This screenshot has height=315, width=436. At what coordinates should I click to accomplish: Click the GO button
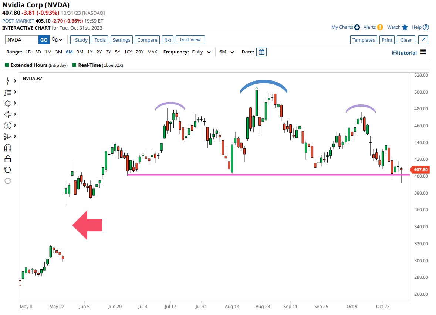pos(44,40)
